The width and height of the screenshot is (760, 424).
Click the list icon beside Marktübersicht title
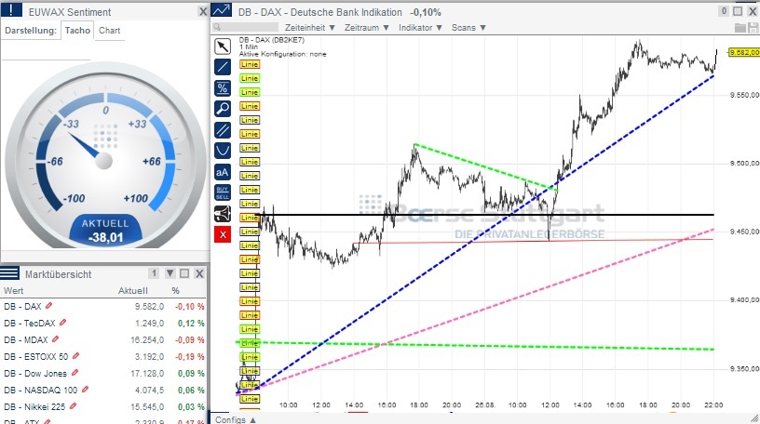(9, 273)
